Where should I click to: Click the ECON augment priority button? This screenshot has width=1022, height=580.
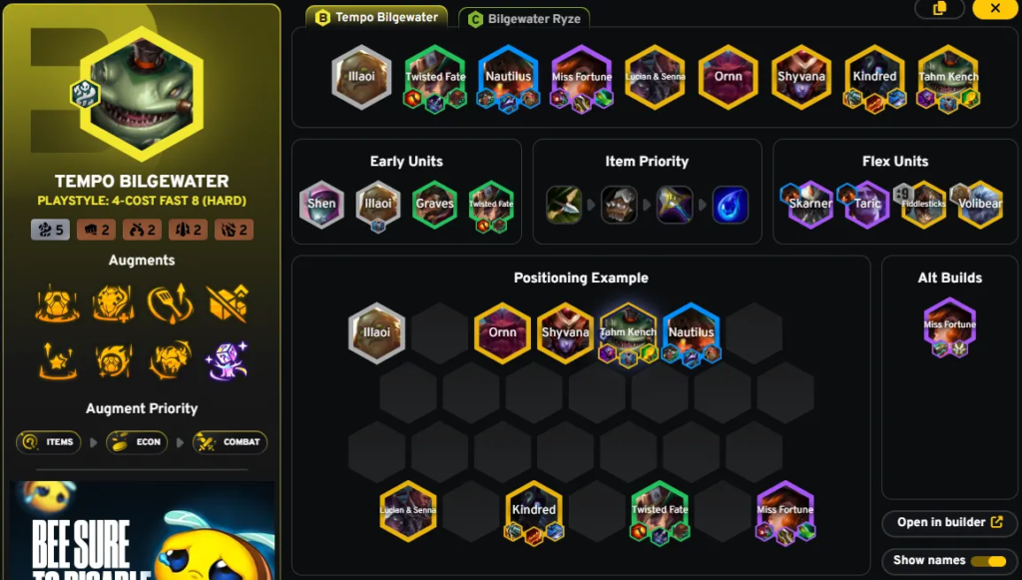pyautogui.click(x=137, y=442)
